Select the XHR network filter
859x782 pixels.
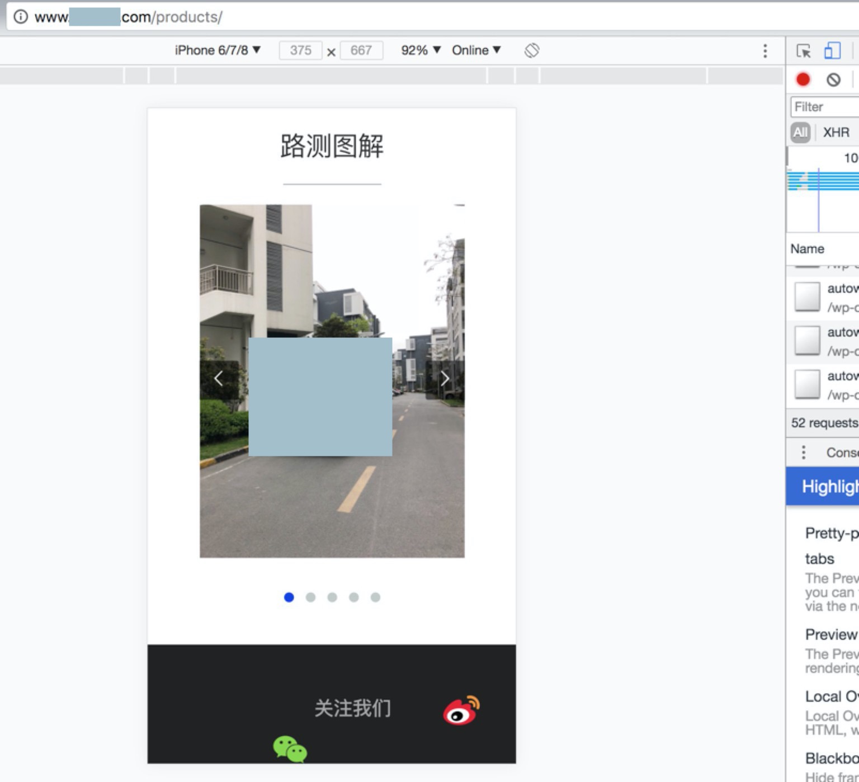click(x=836, y=133)
